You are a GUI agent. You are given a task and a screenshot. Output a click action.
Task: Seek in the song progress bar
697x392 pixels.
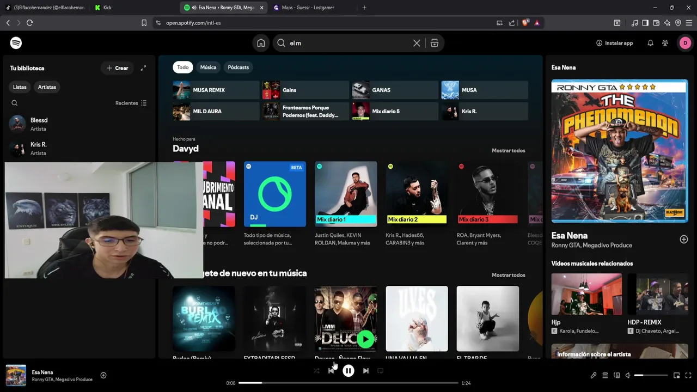[348, 383]
